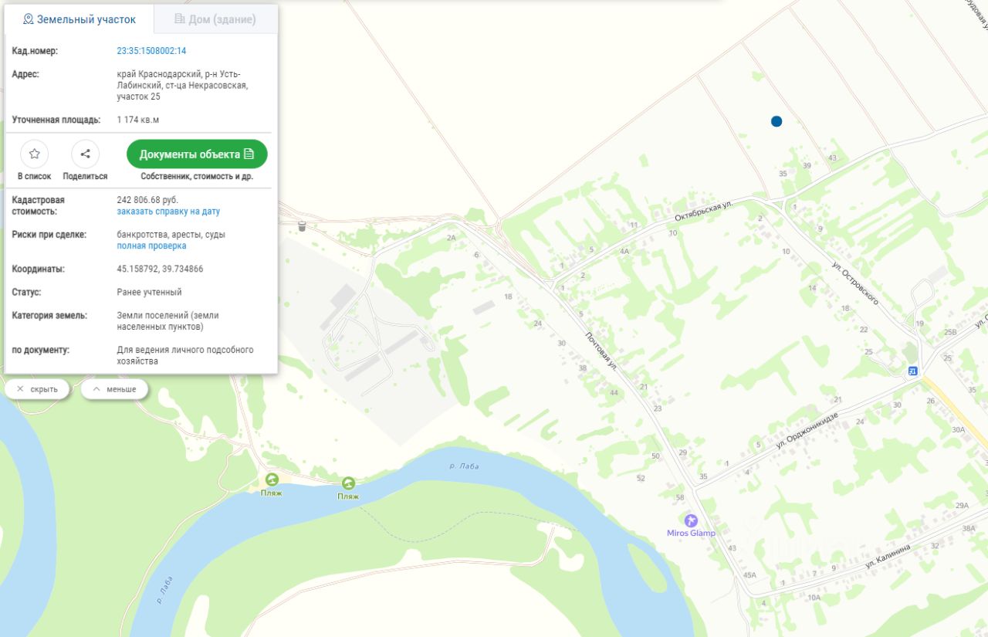
Task: Follow the заказать справку на дату link
Action: click(x=168, y=212)
